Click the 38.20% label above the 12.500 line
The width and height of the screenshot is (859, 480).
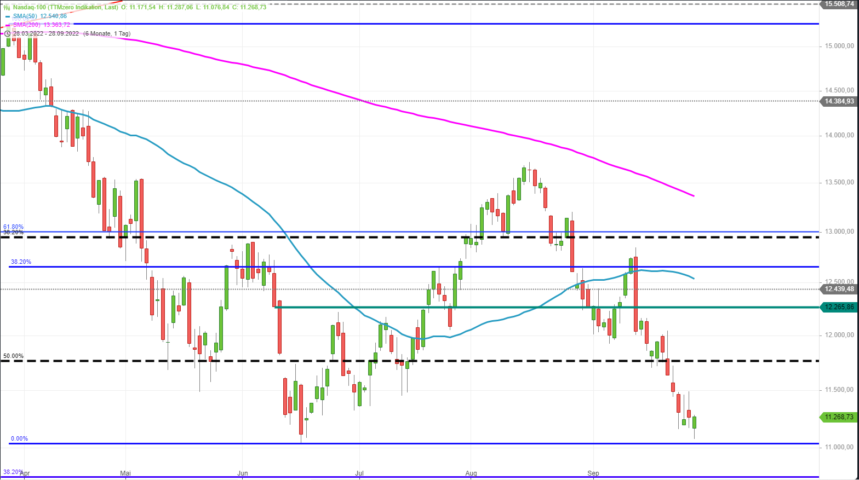coord(21,262)
